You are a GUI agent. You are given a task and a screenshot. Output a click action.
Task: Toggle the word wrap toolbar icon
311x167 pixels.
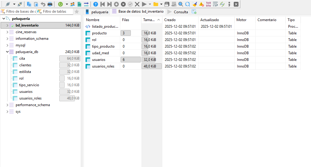tap(215, 4)
